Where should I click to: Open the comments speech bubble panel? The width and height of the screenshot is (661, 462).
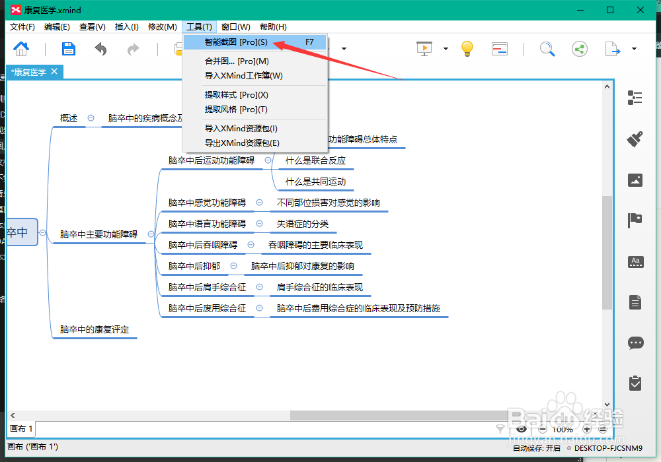pyautogui.click(x=635, y=343)
